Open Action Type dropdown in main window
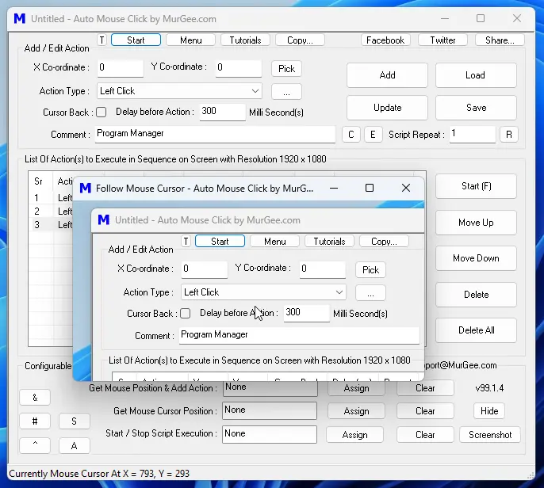Screen dimensions: 544x488 (179, 91)
